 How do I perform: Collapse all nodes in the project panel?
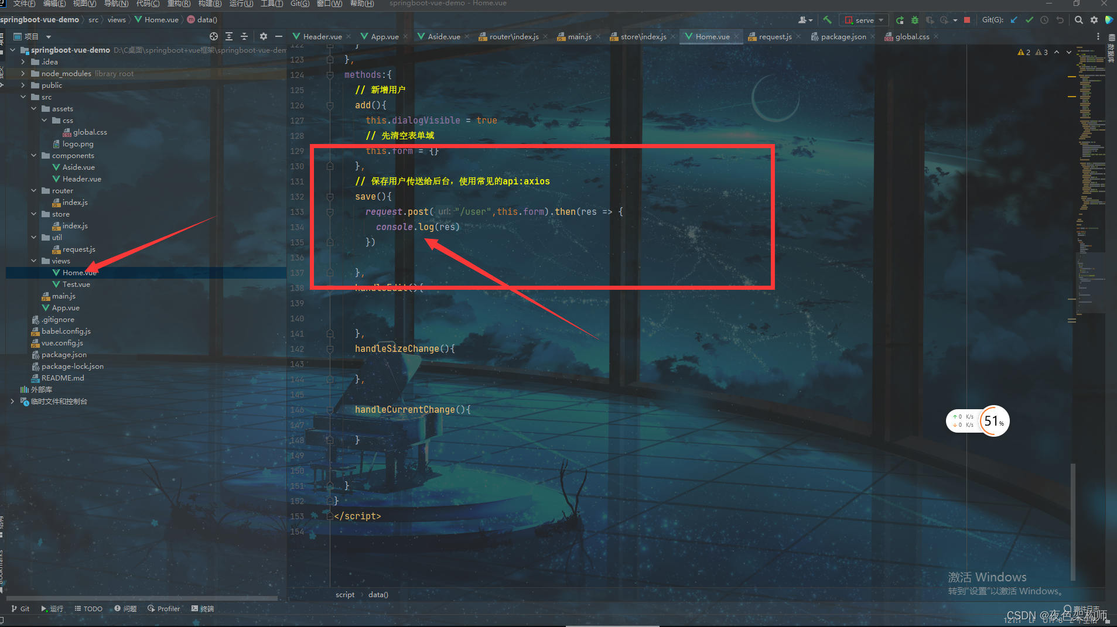[244, 36]
